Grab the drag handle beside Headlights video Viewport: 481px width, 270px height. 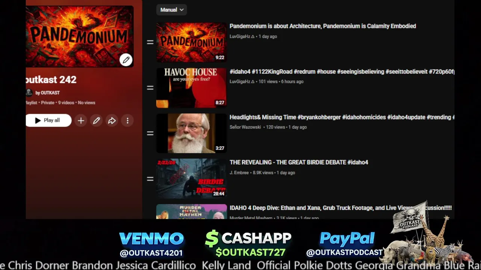(150, 133)
